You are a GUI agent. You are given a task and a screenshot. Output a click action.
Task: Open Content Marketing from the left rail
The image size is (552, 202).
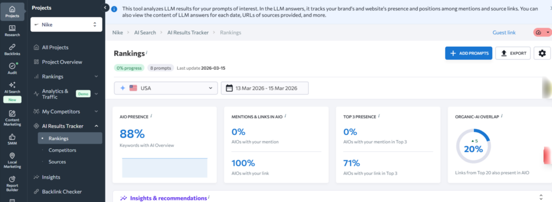(x=12, y=118)
